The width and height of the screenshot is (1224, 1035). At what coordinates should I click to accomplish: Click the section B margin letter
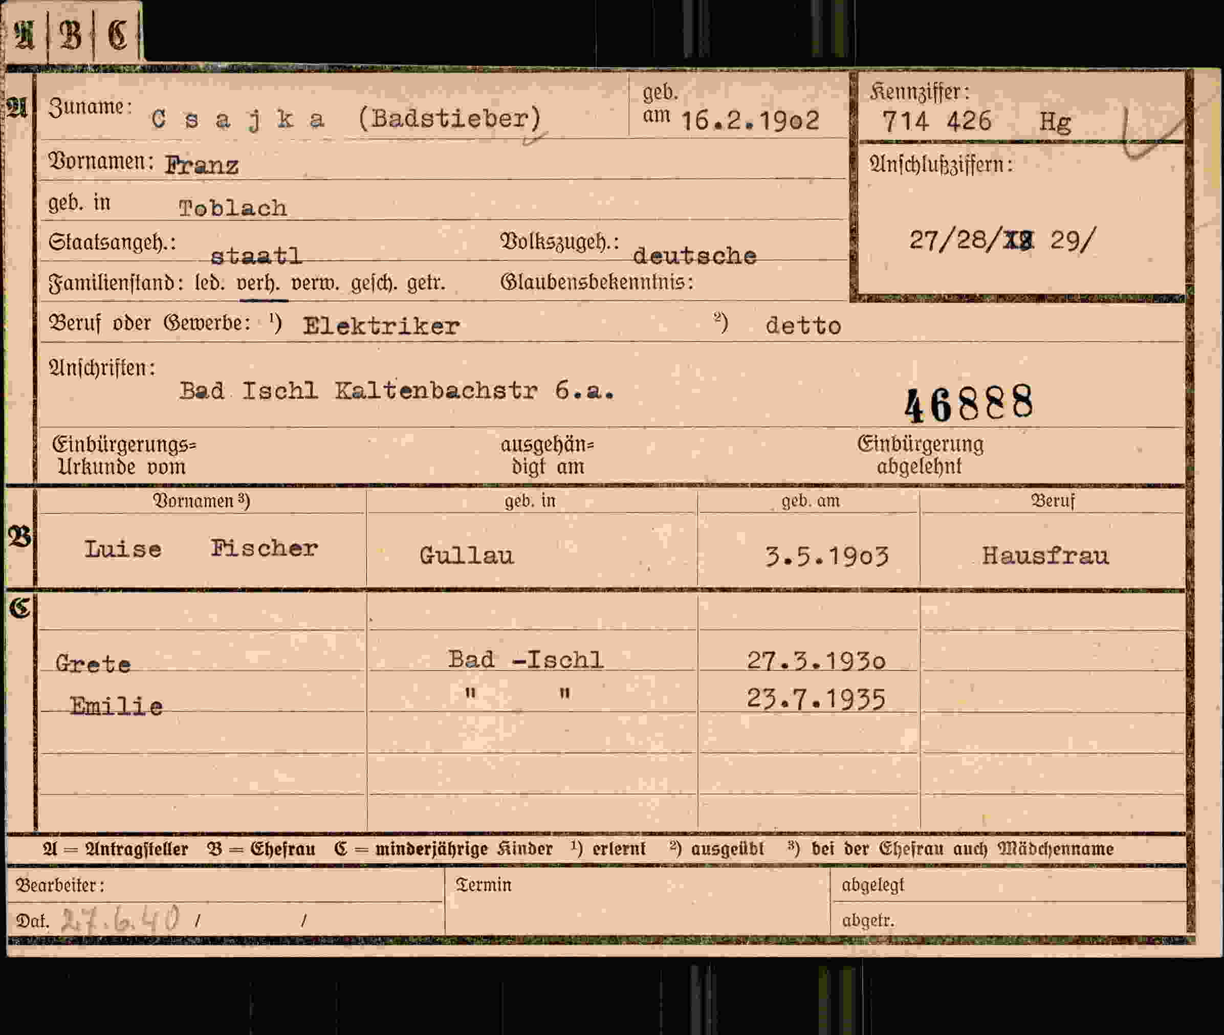19,536
